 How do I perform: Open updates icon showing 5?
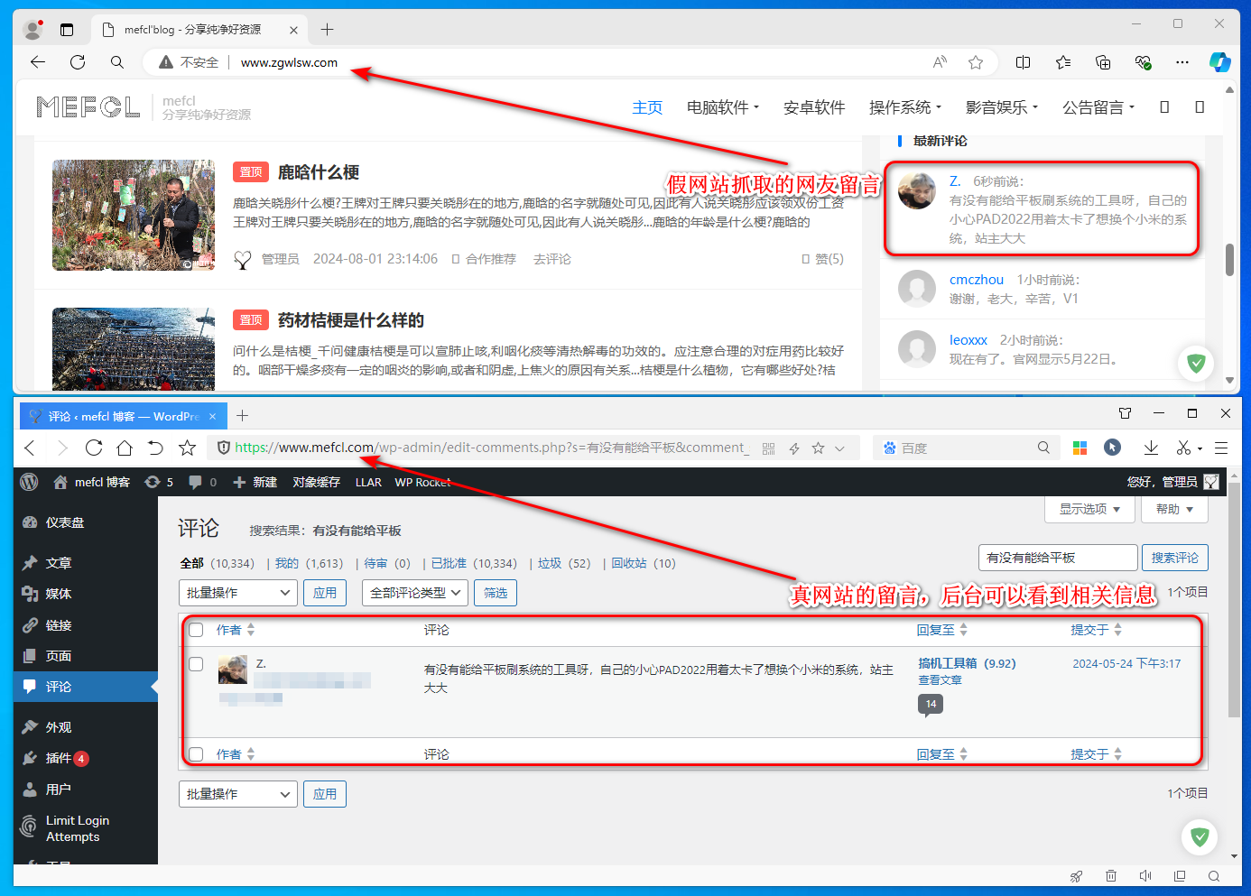coord(159,482)
